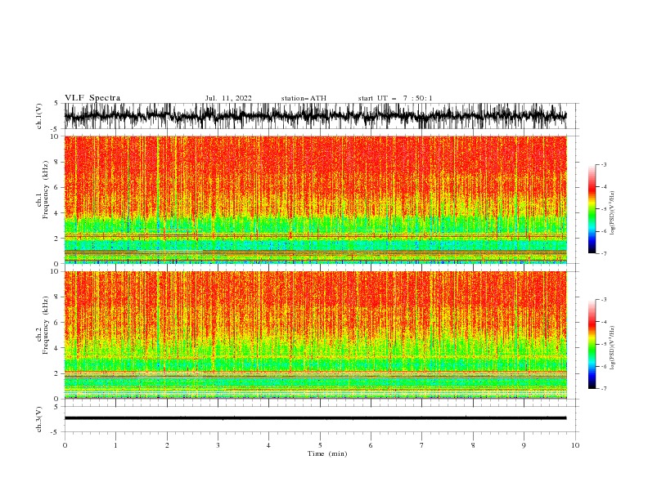Screen dimensions: 648x500
Task: Click the "VLF Spectra" plot title
Action: point(92,98)
